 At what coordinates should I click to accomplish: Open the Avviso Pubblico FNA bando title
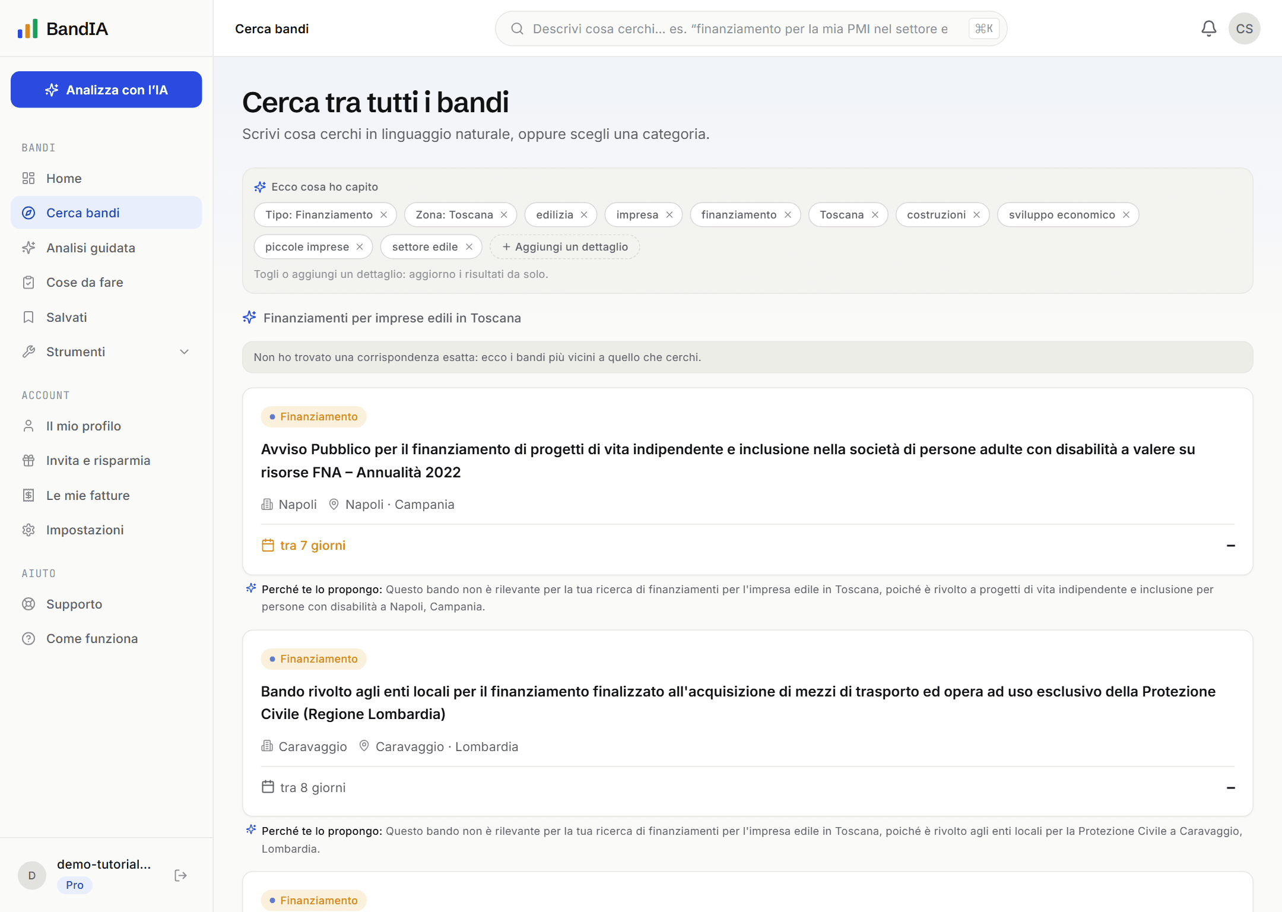click(728, 461)
